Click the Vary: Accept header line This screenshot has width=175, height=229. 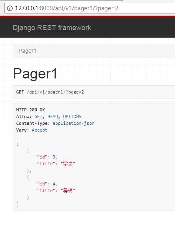[x=32, y=130]
